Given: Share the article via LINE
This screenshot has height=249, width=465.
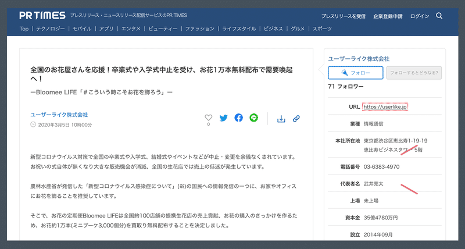Looking at the screenshot, I should pos(254,118).
